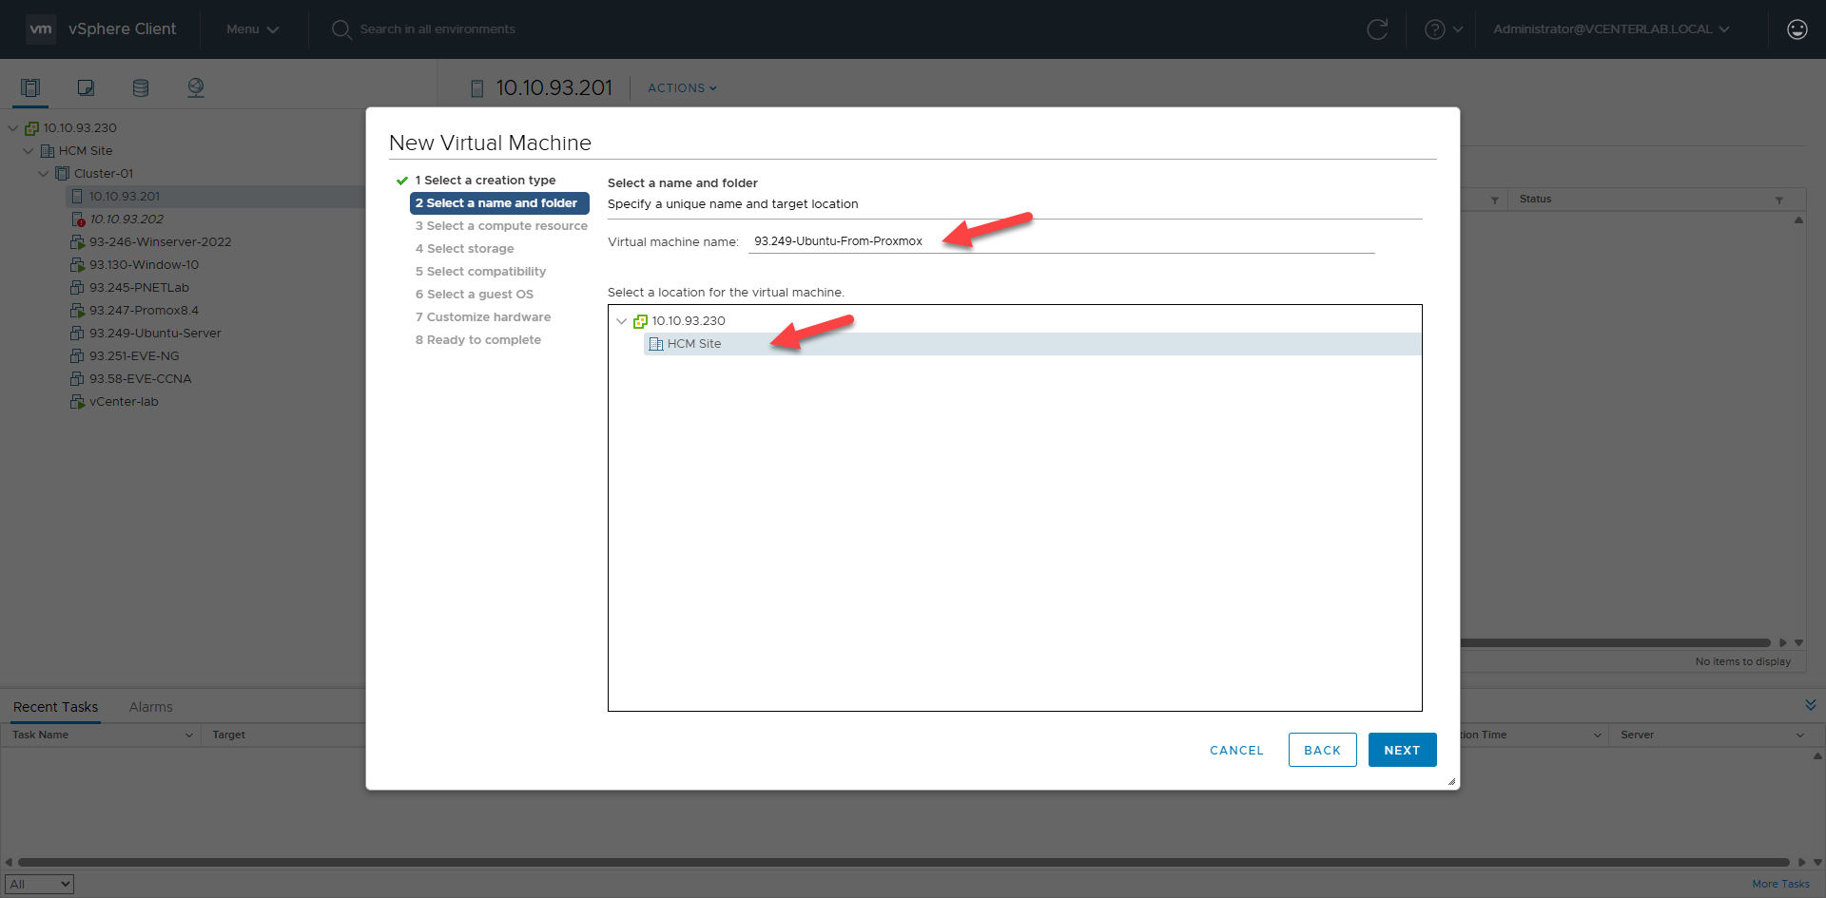Open the Menu dropdown
Screen dimensions: 1826x898
click(x=252, y=29)
